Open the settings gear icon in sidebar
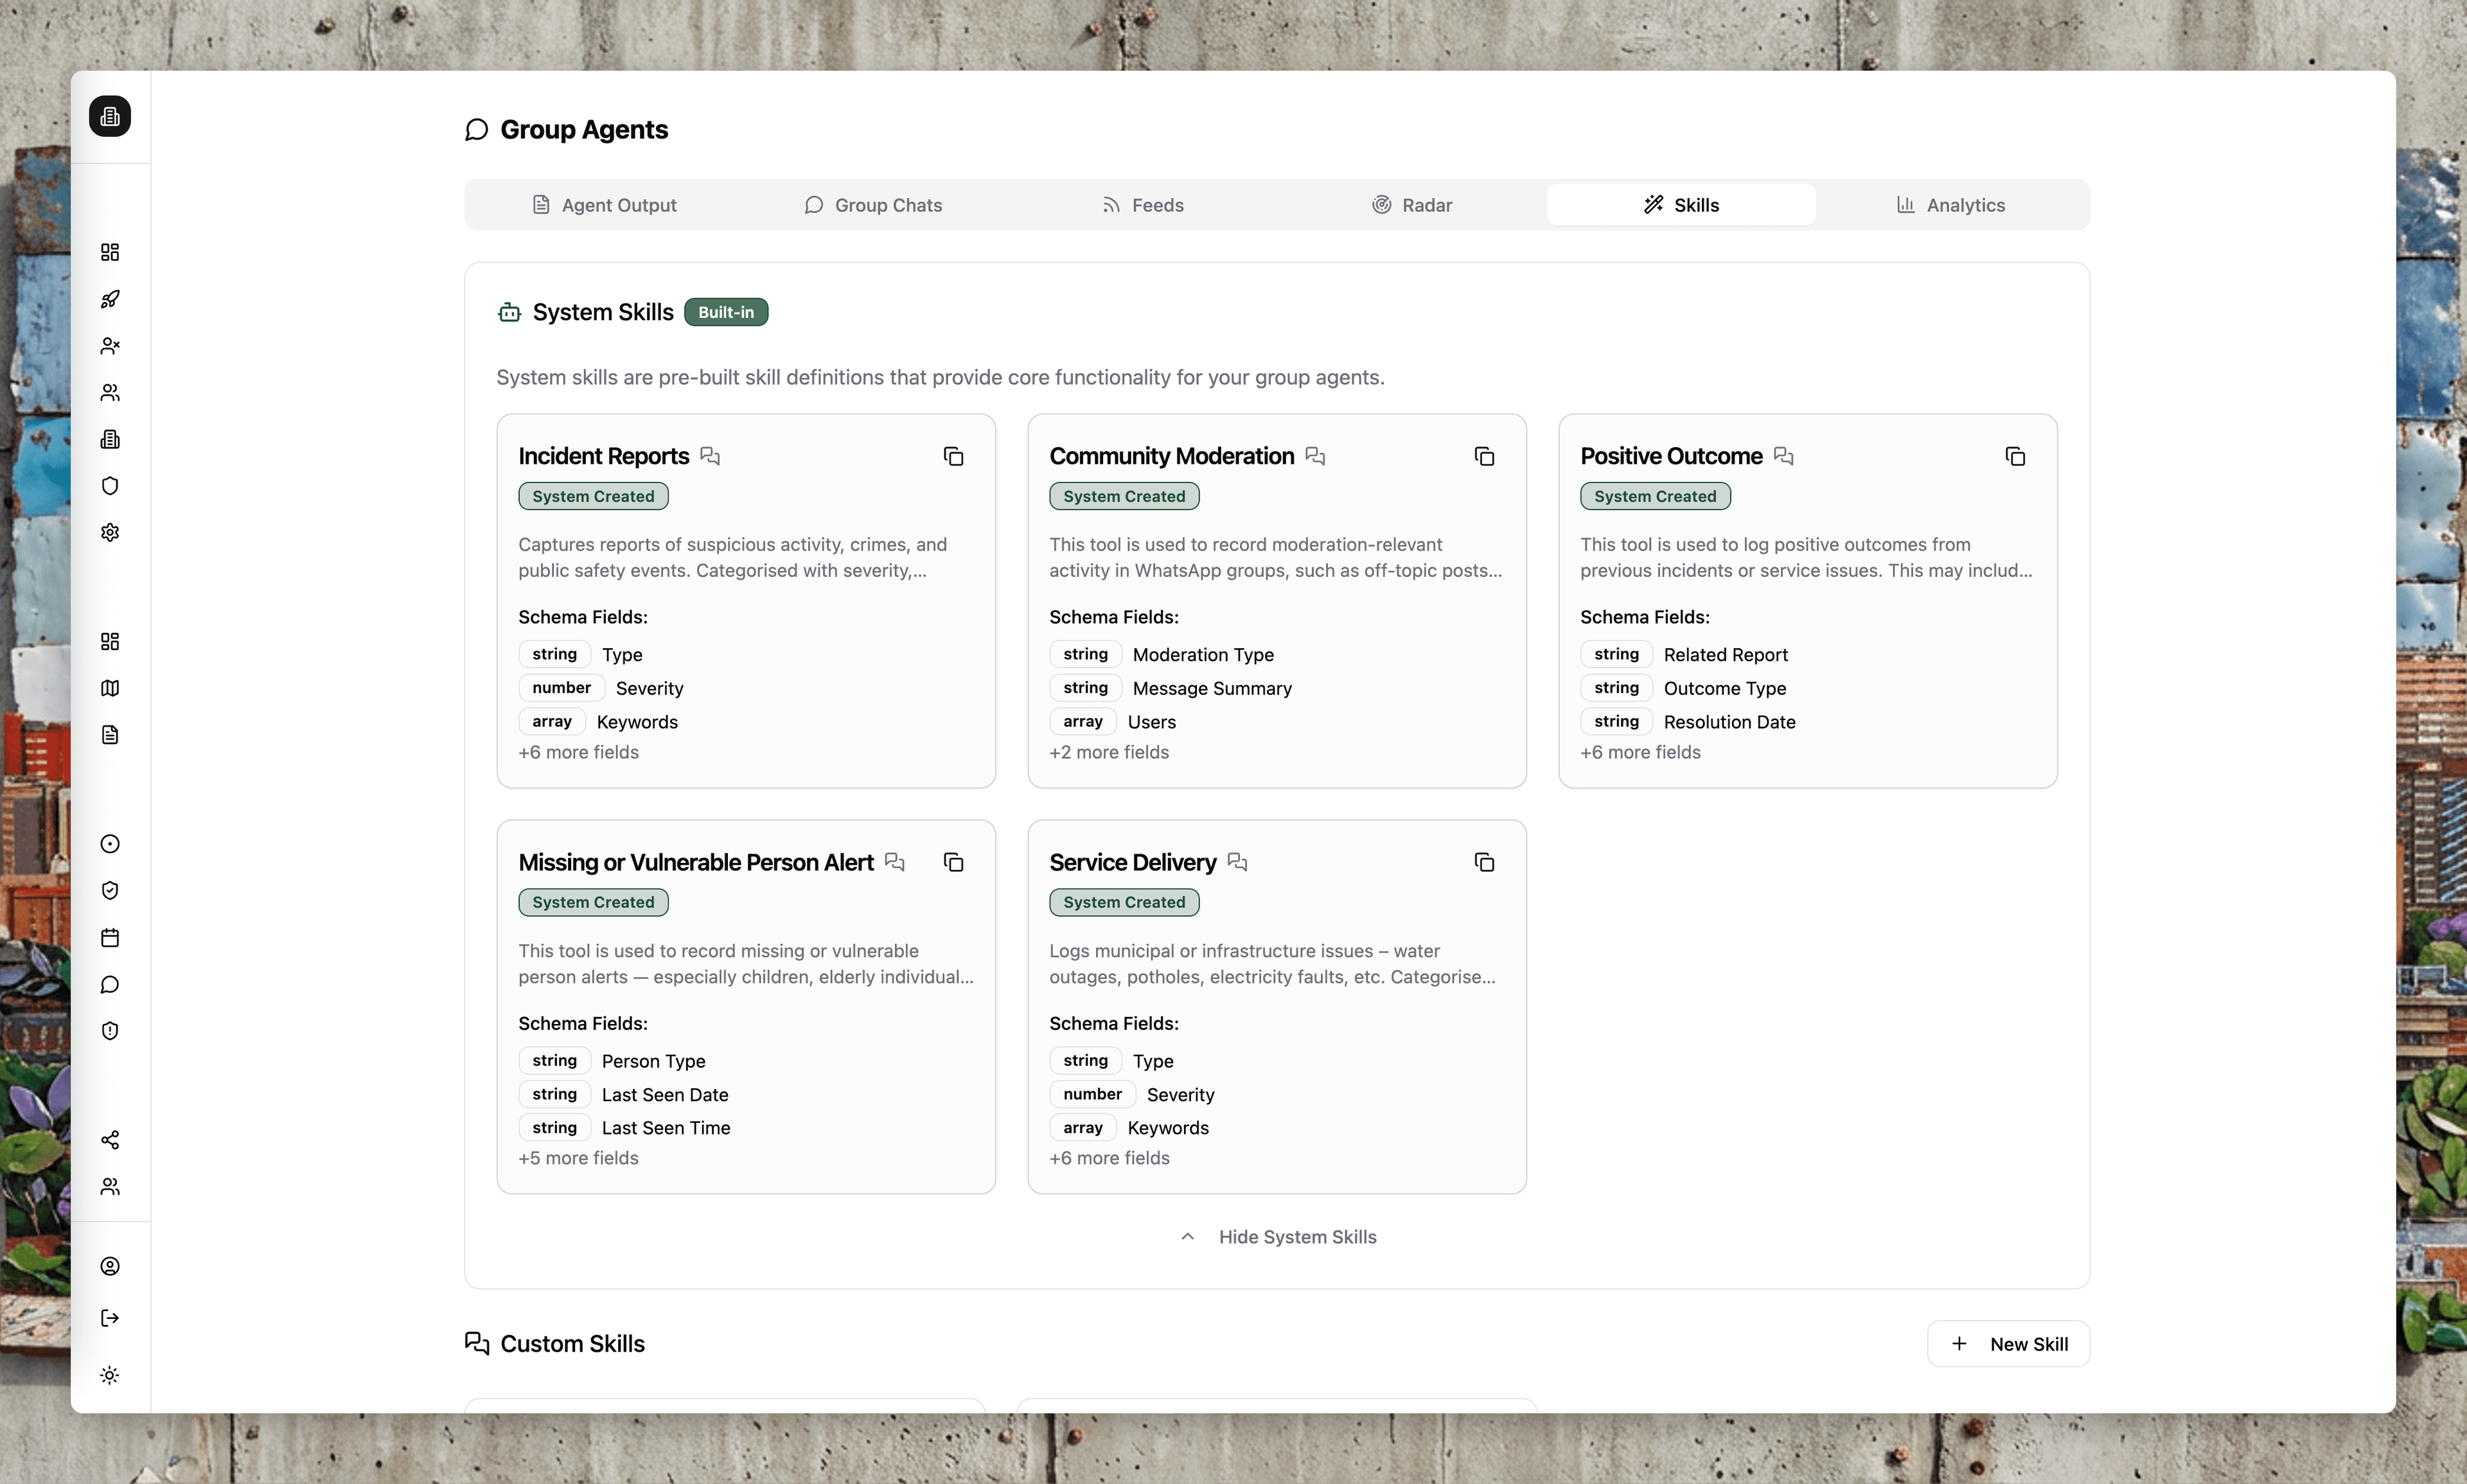Viewport: 2467px width, 1484px height. (110, 532)
